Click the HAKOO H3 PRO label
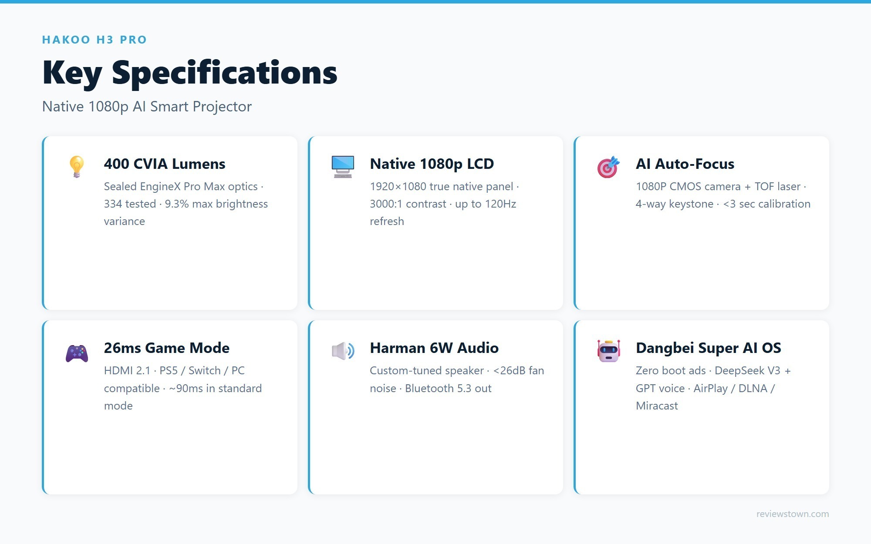 tap(95, 40)
